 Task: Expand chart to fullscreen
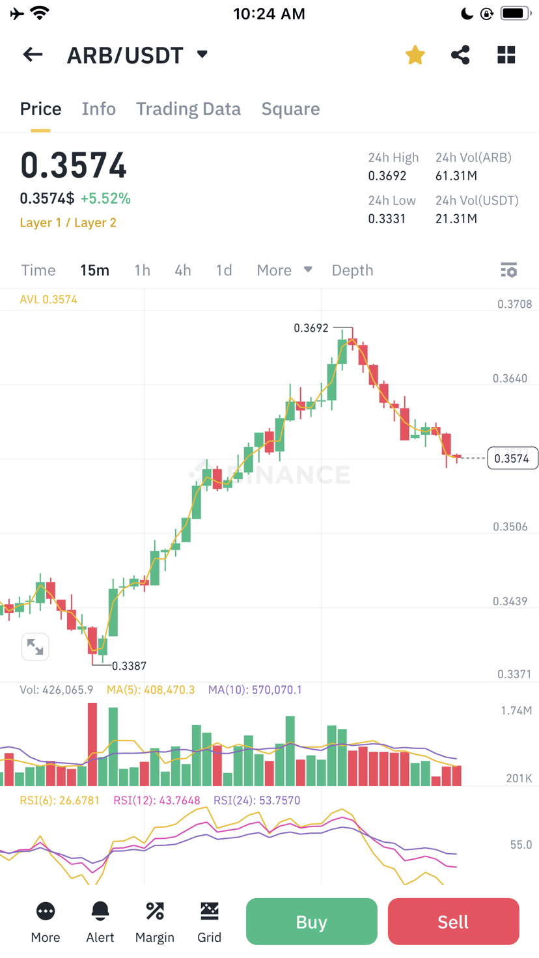point(35,646)
